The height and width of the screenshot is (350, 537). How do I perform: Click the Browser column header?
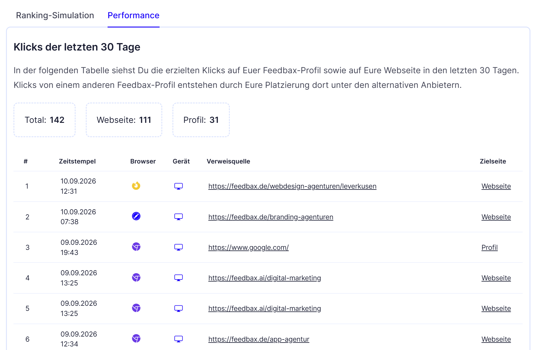click(x=143, y=161)
